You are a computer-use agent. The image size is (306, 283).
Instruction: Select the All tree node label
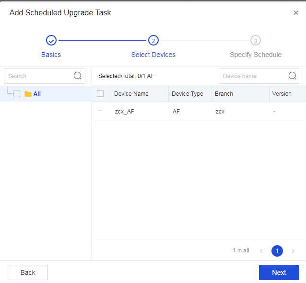coord(37,94)
